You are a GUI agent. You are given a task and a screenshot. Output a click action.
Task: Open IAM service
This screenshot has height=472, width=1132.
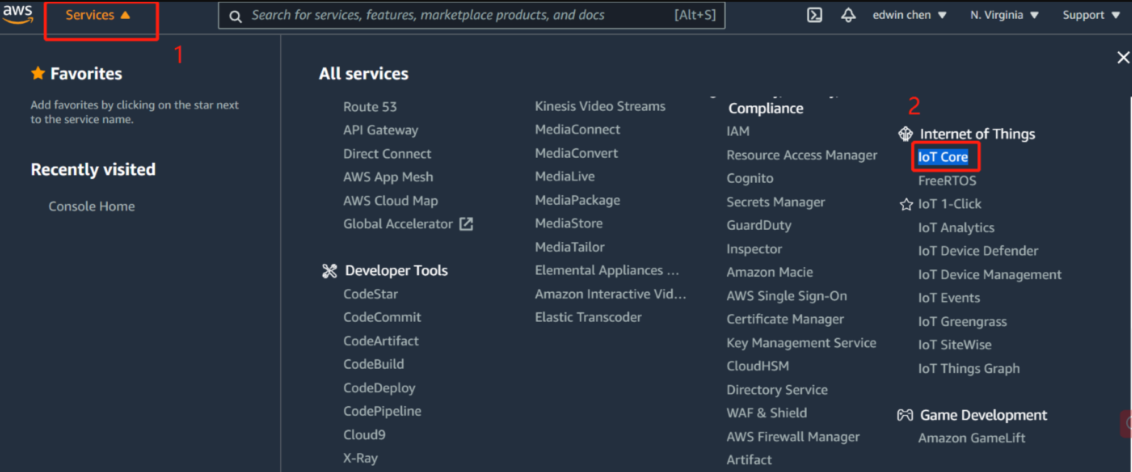738,131
